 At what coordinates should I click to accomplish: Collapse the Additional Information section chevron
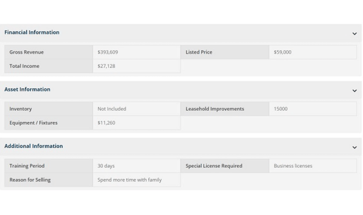click(x=354, y=147)
